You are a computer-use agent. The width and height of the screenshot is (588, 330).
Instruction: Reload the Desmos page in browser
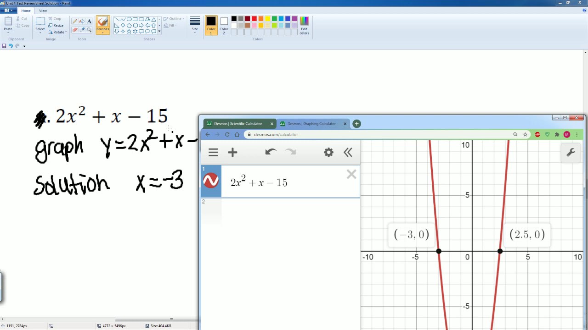(x=227, y=134)
